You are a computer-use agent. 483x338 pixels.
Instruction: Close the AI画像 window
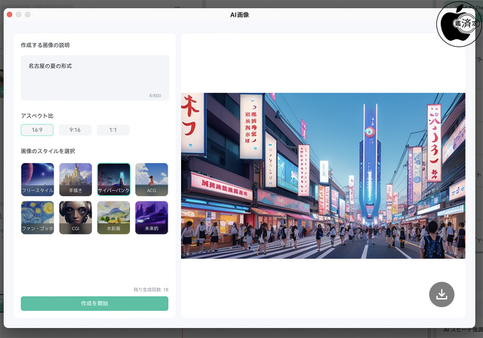[x=10, y=14]
